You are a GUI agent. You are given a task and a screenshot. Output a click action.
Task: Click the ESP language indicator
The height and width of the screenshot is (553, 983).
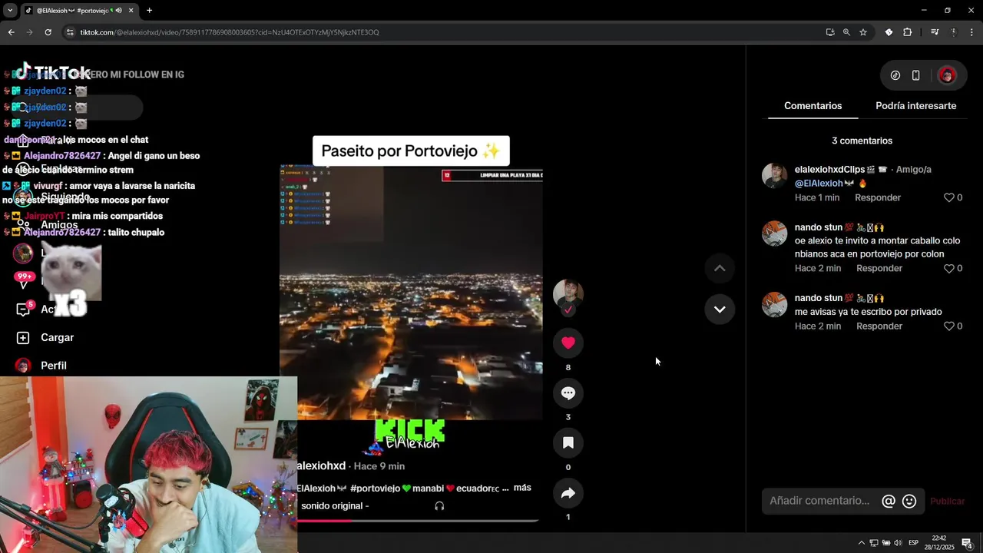[x=914, y=543]
